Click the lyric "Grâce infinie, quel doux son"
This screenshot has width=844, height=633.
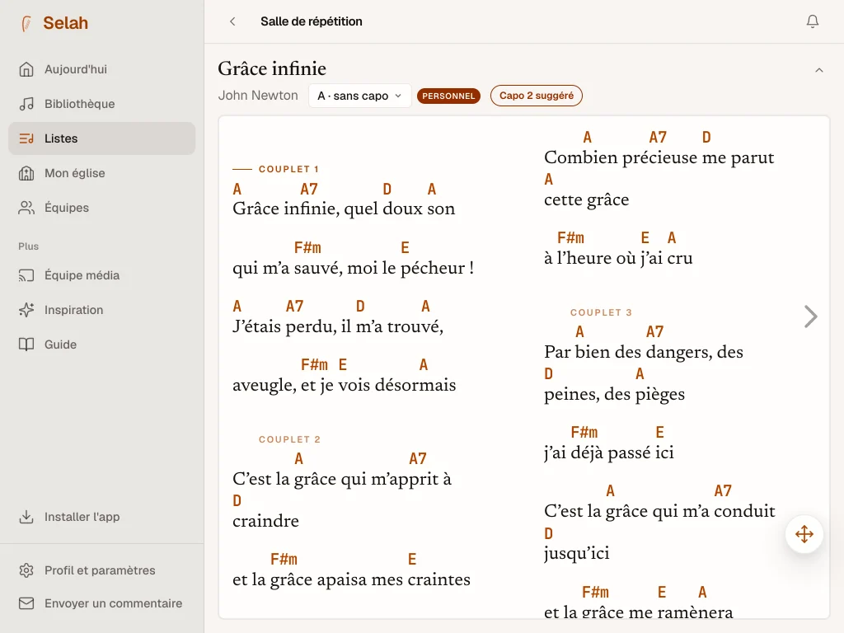click(x=344, y=209)
